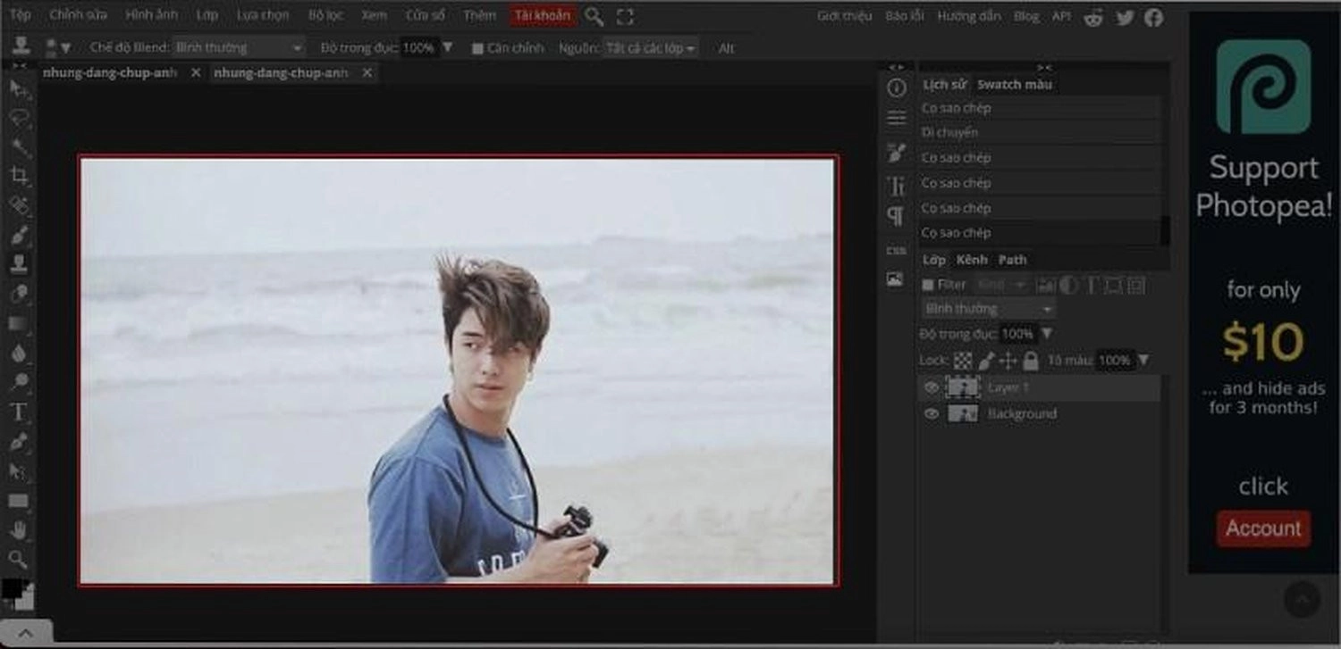Open Độ trong đục arrow in options bar
Image resolution: width=1341 pixels, height=649 pixels.
click(x=448, y=47)
